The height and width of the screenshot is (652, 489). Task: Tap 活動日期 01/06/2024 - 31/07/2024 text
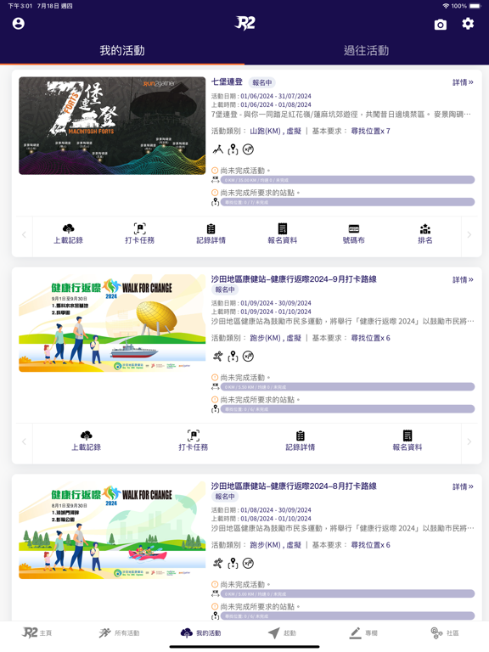click(x=261, y=96)
